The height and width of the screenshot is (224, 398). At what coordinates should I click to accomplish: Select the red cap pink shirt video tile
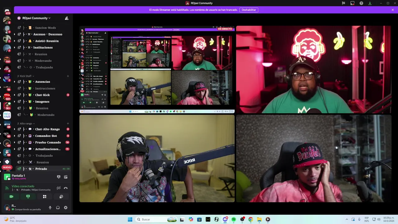click(314, 159)
